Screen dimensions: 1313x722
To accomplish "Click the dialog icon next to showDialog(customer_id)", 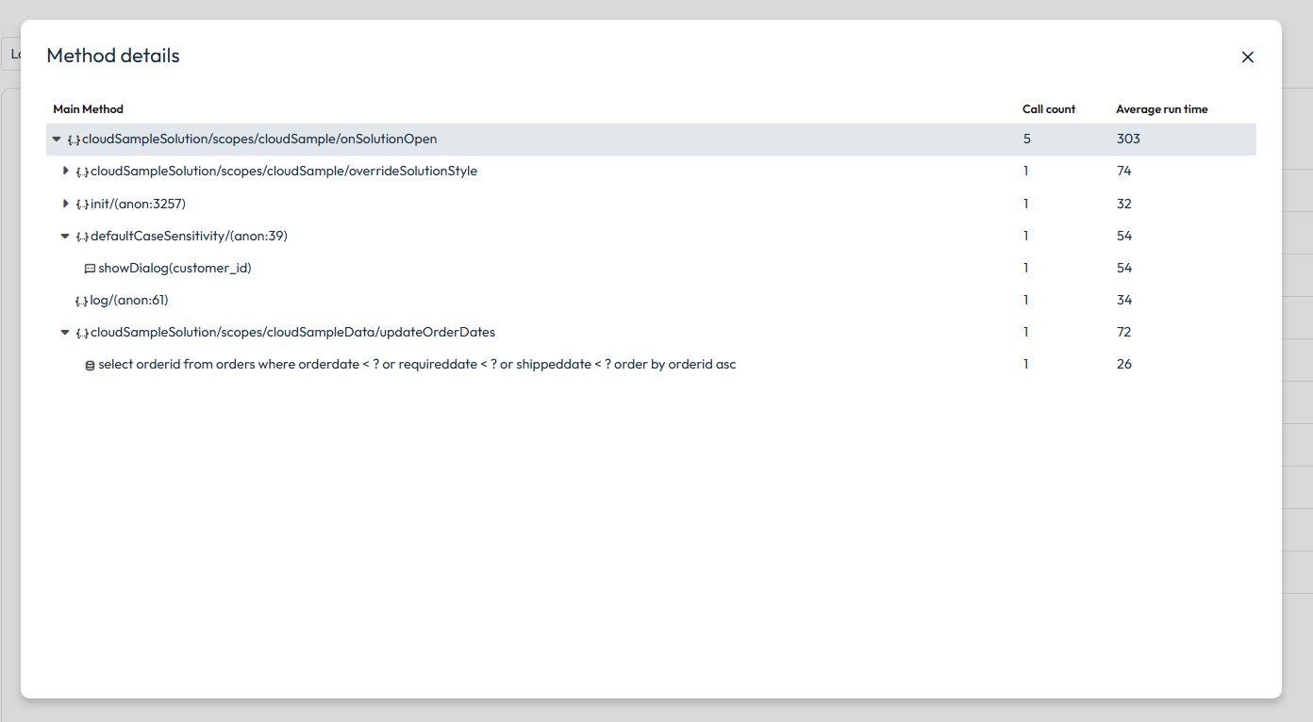I will (90, 269).
